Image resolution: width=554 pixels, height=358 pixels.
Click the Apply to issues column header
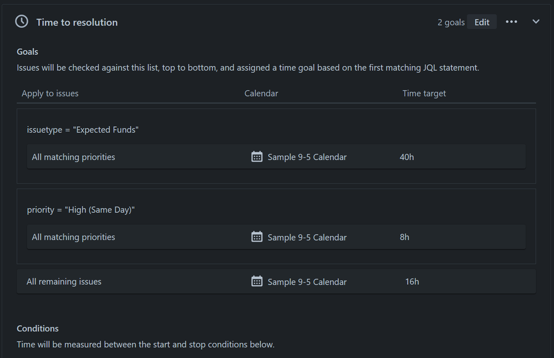50,94
